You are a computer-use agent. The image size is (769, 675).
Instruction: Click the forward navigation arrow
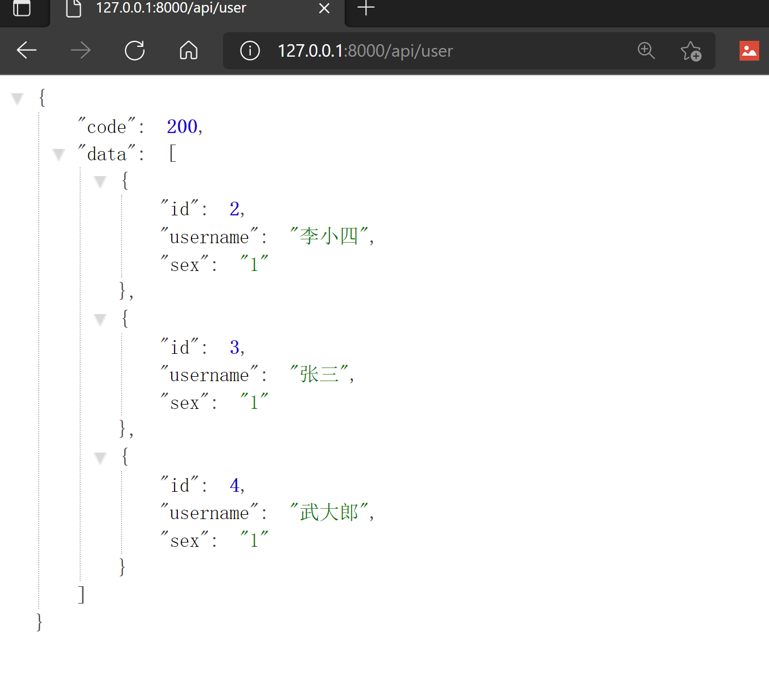tap(81, 51)
